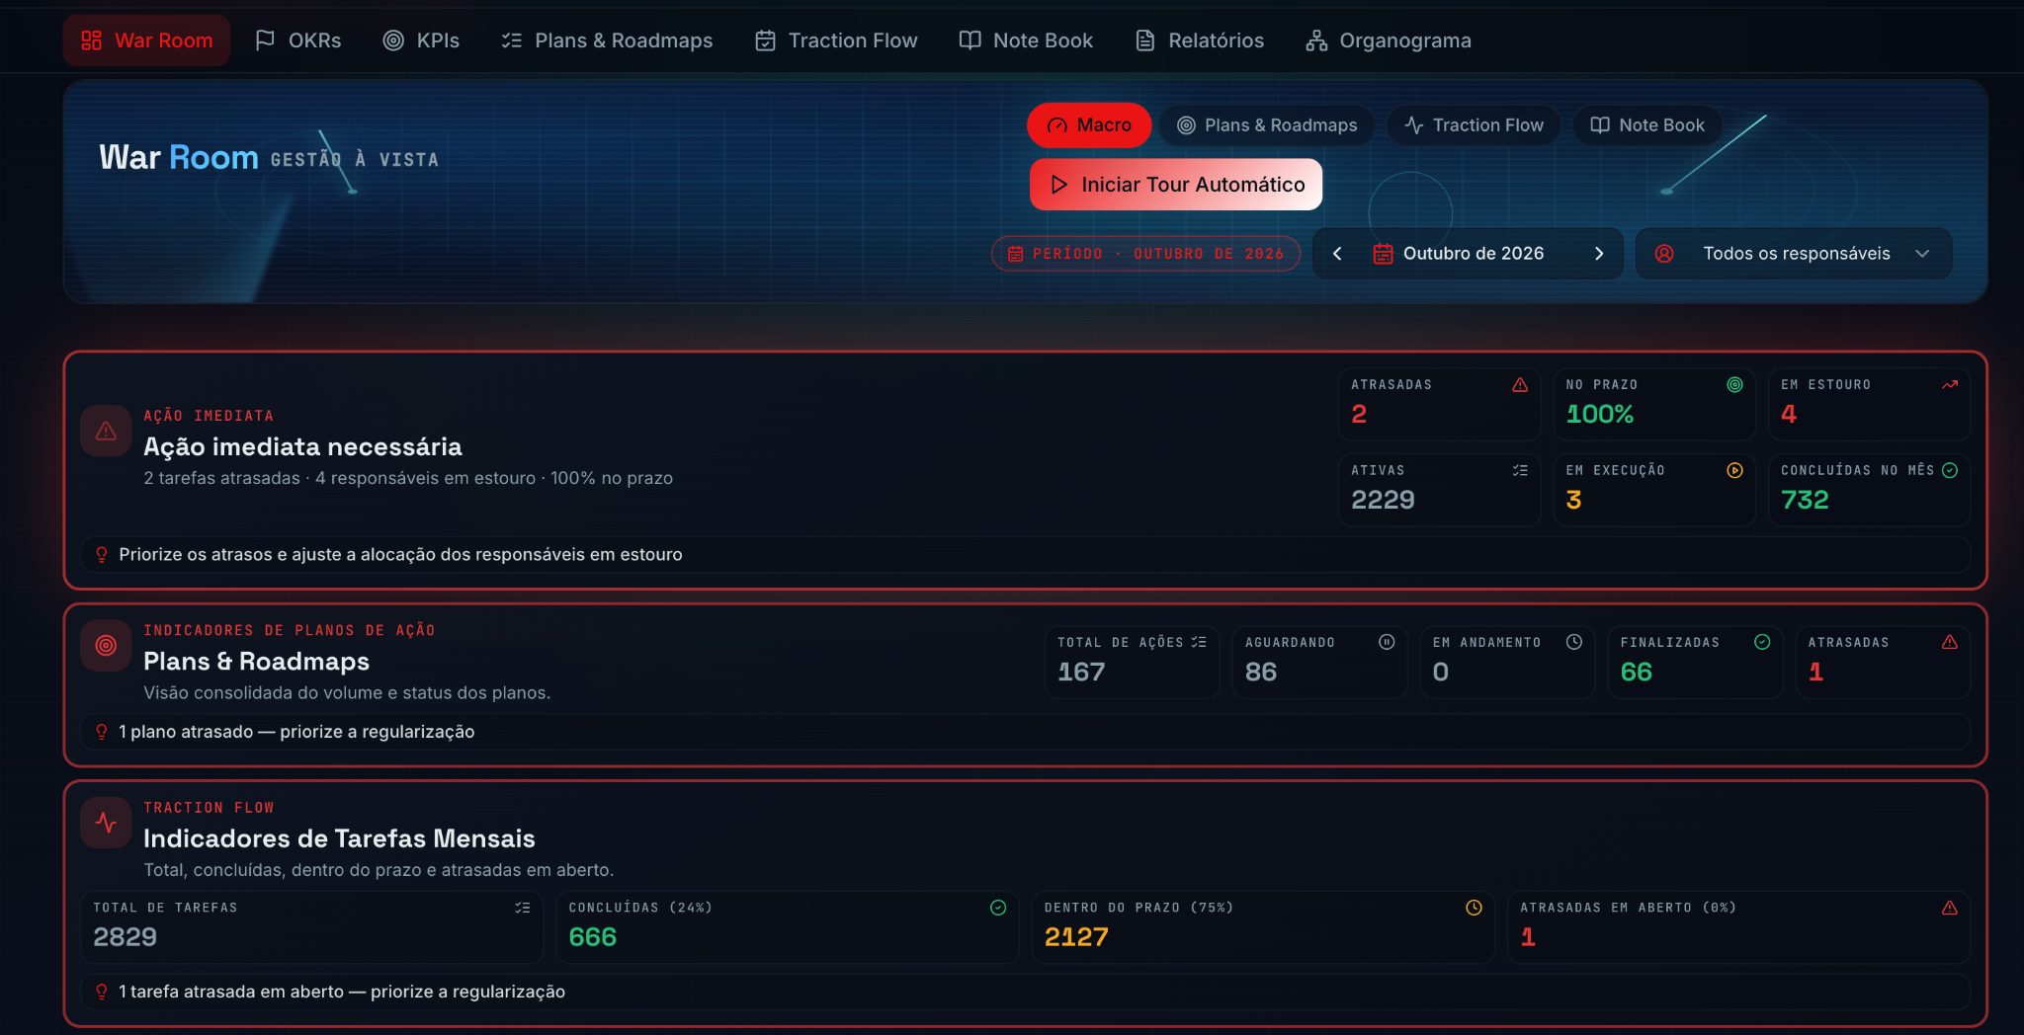The width and height of the screenshot is (2024, 1035).
Task: Click the No Prazo target icon
Action: (1734, 385)
